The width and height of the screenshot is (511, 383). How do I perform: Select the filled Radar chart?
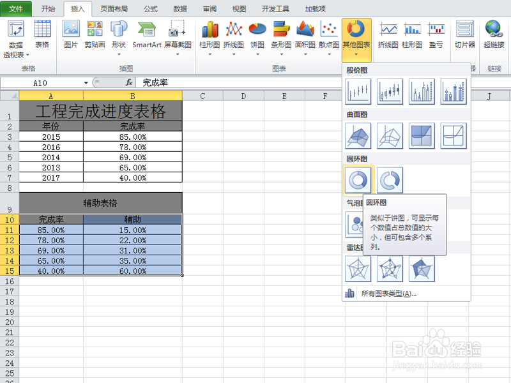422,269
